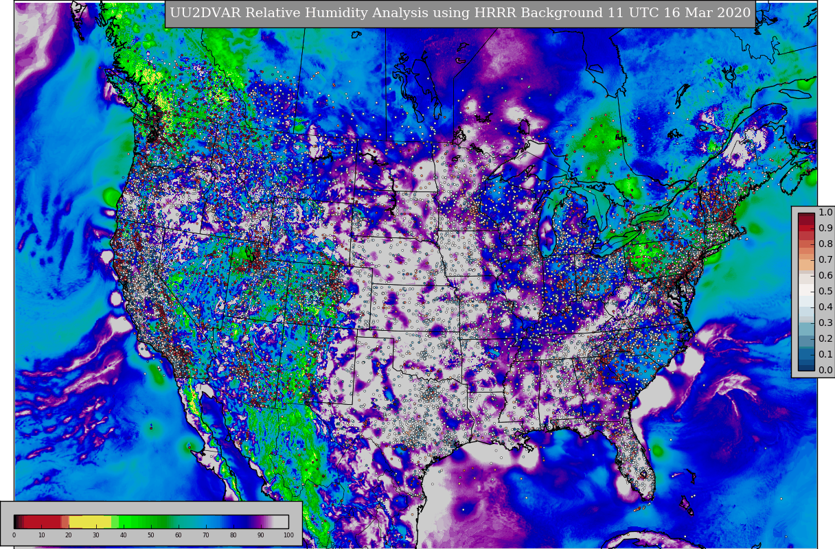Click the 0.6 label on the right colorbar
The width and height of the screenshot is (835, 549).
825,275
